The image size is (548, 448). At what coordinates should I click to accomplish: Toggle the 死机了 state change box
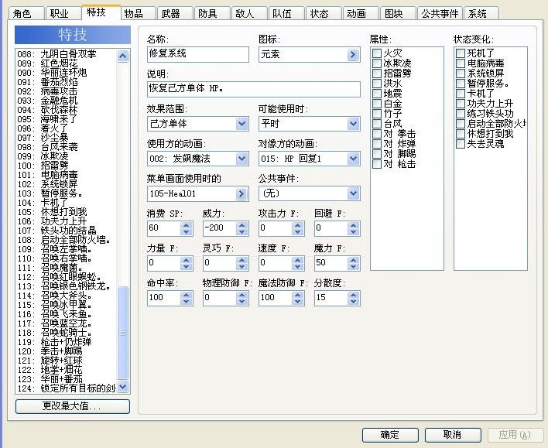point(461,53)
